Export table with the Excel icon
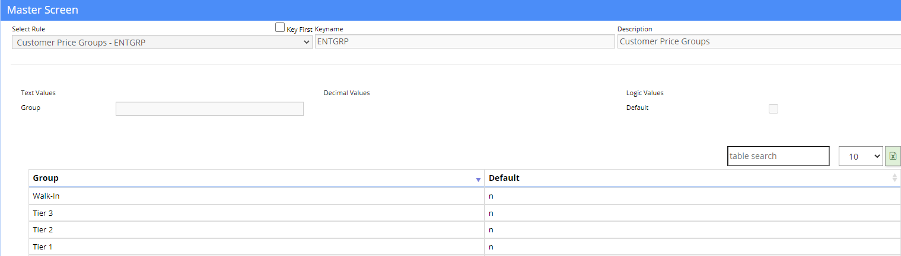The height and width of the screenshot is (256, 901). (893, 156)
